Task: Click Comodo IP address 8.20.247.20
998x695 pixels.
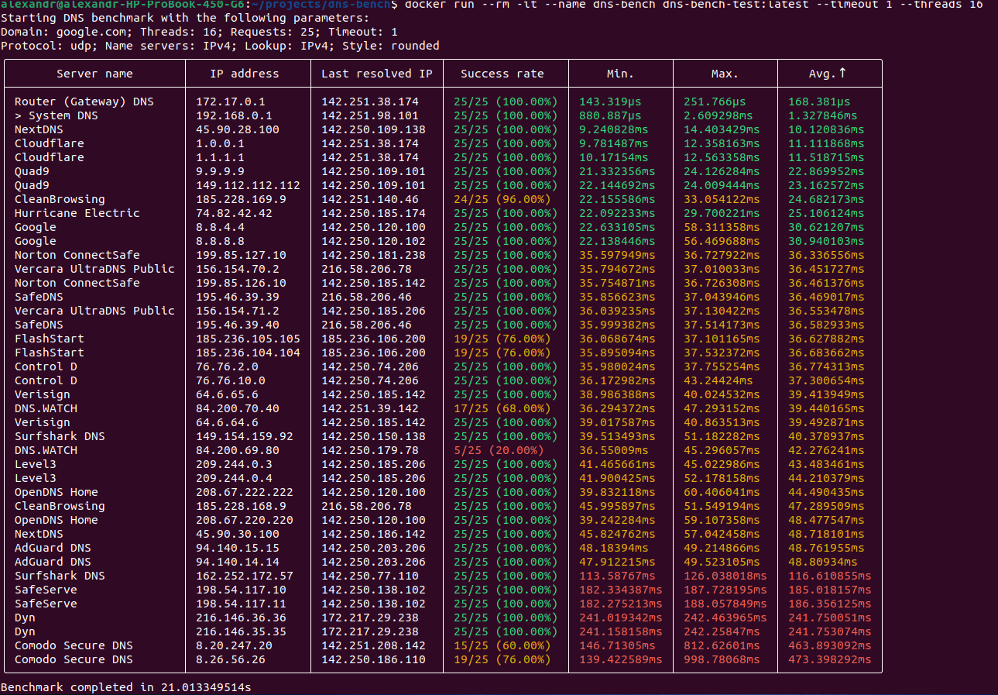Action: point(234,645)
